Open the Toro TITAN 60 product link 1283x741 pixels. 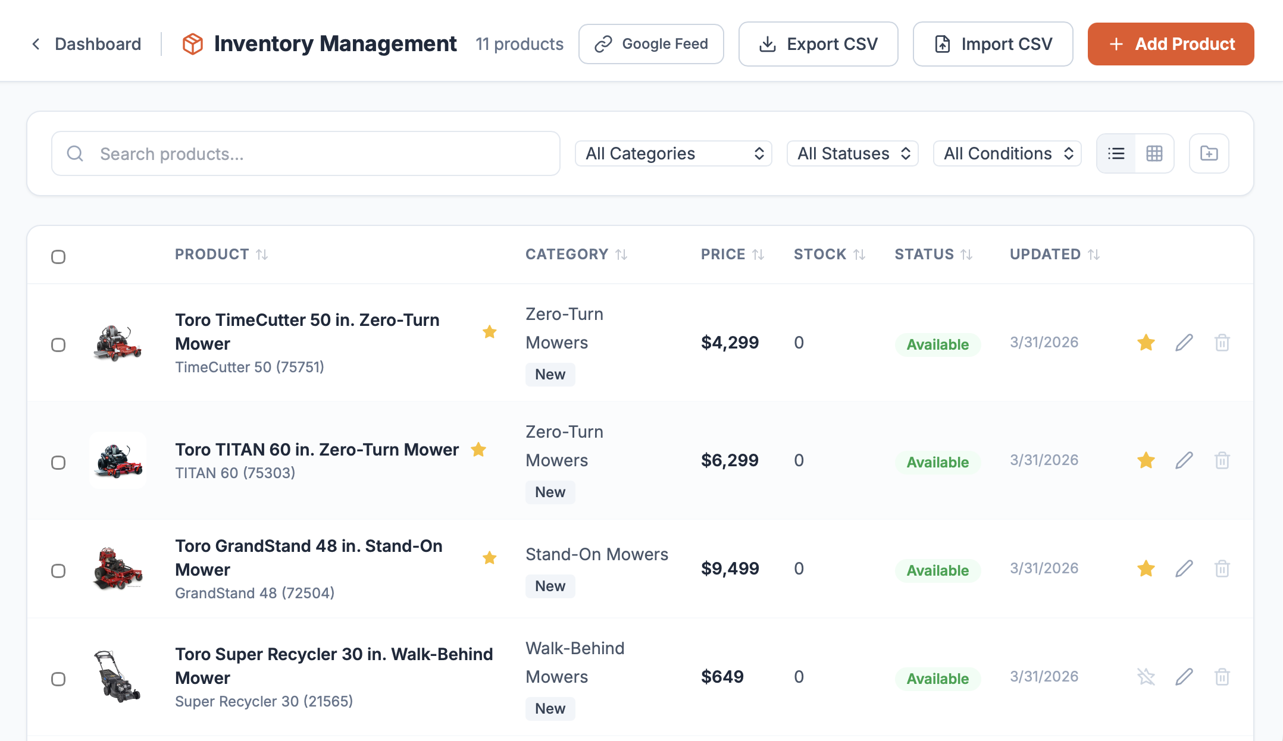(x=316, y=450)
